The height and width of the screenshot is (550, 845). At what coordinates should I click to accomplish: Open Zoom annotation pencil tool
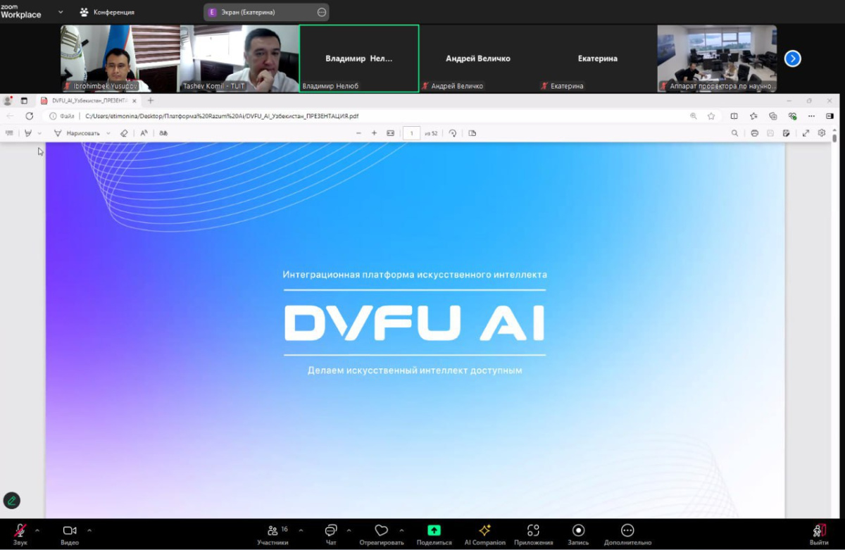(x=11, y=501)
